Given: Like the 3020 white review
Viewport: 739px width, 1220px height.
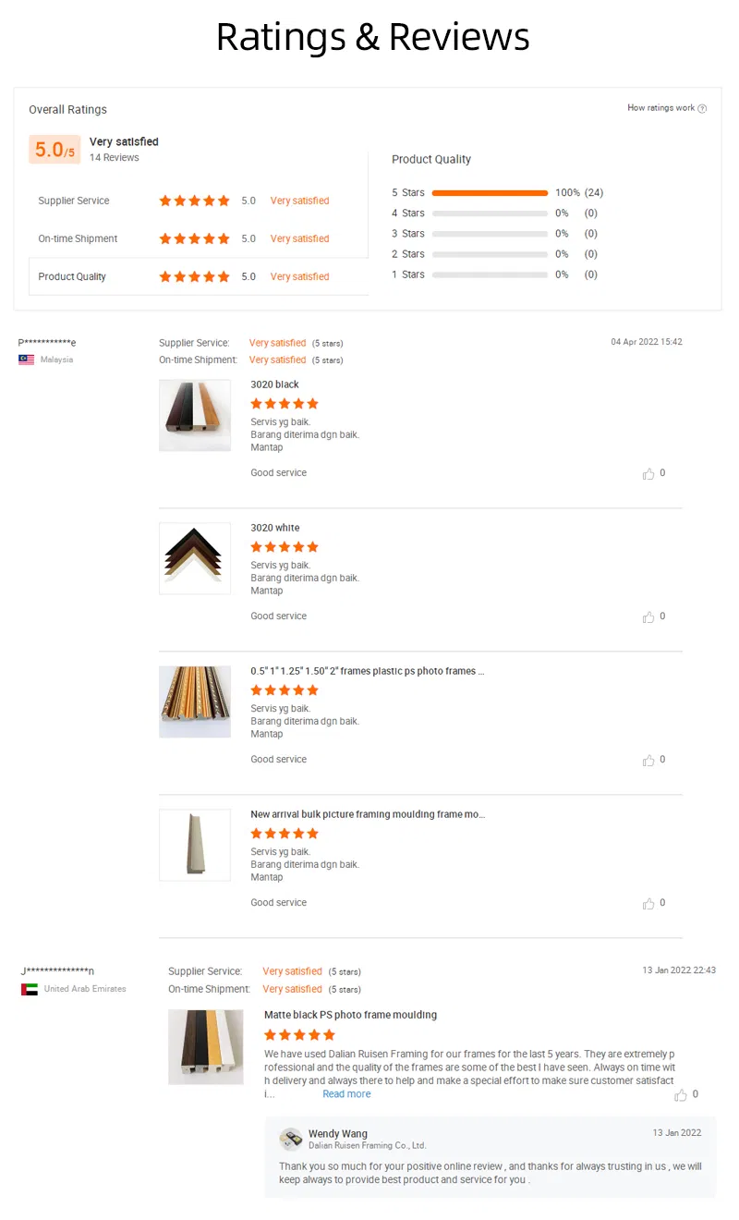Looking at the screenshot, I should tap(650, 616).
